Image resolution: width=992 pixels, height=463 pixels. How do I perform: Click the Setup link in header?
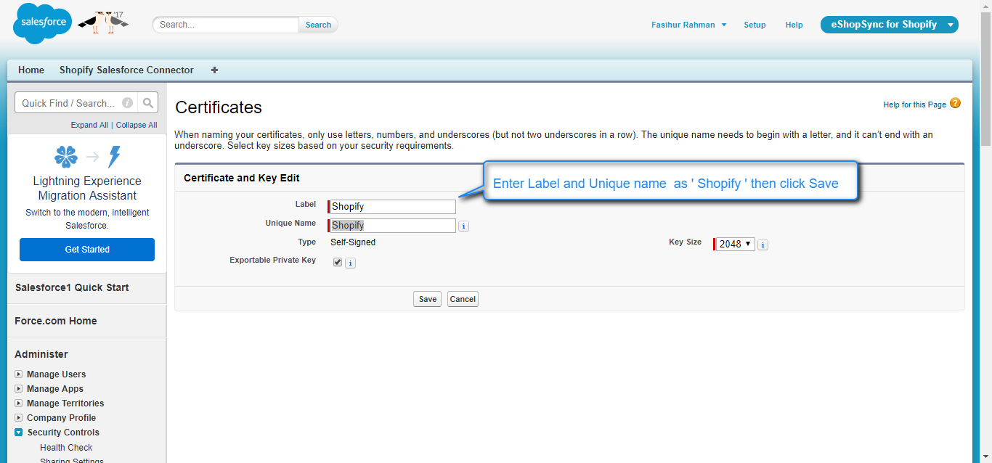[x=755, y=25]
